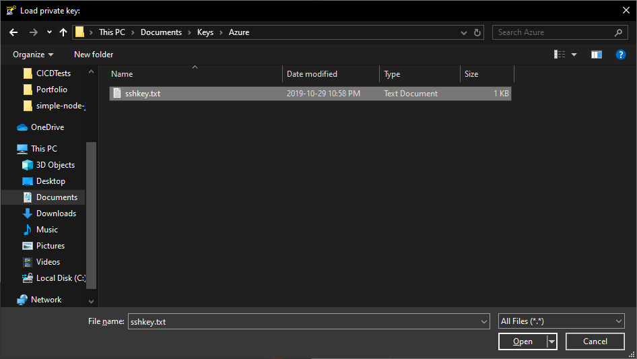637x359 pixels.
Task: Open recent locations dropdown arrow
Action: pos(49,32)
